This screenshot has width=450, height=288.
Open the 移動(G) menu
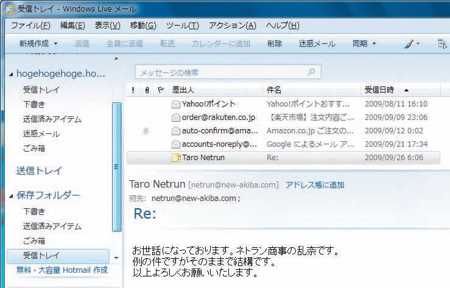click(x=143, y=26)
